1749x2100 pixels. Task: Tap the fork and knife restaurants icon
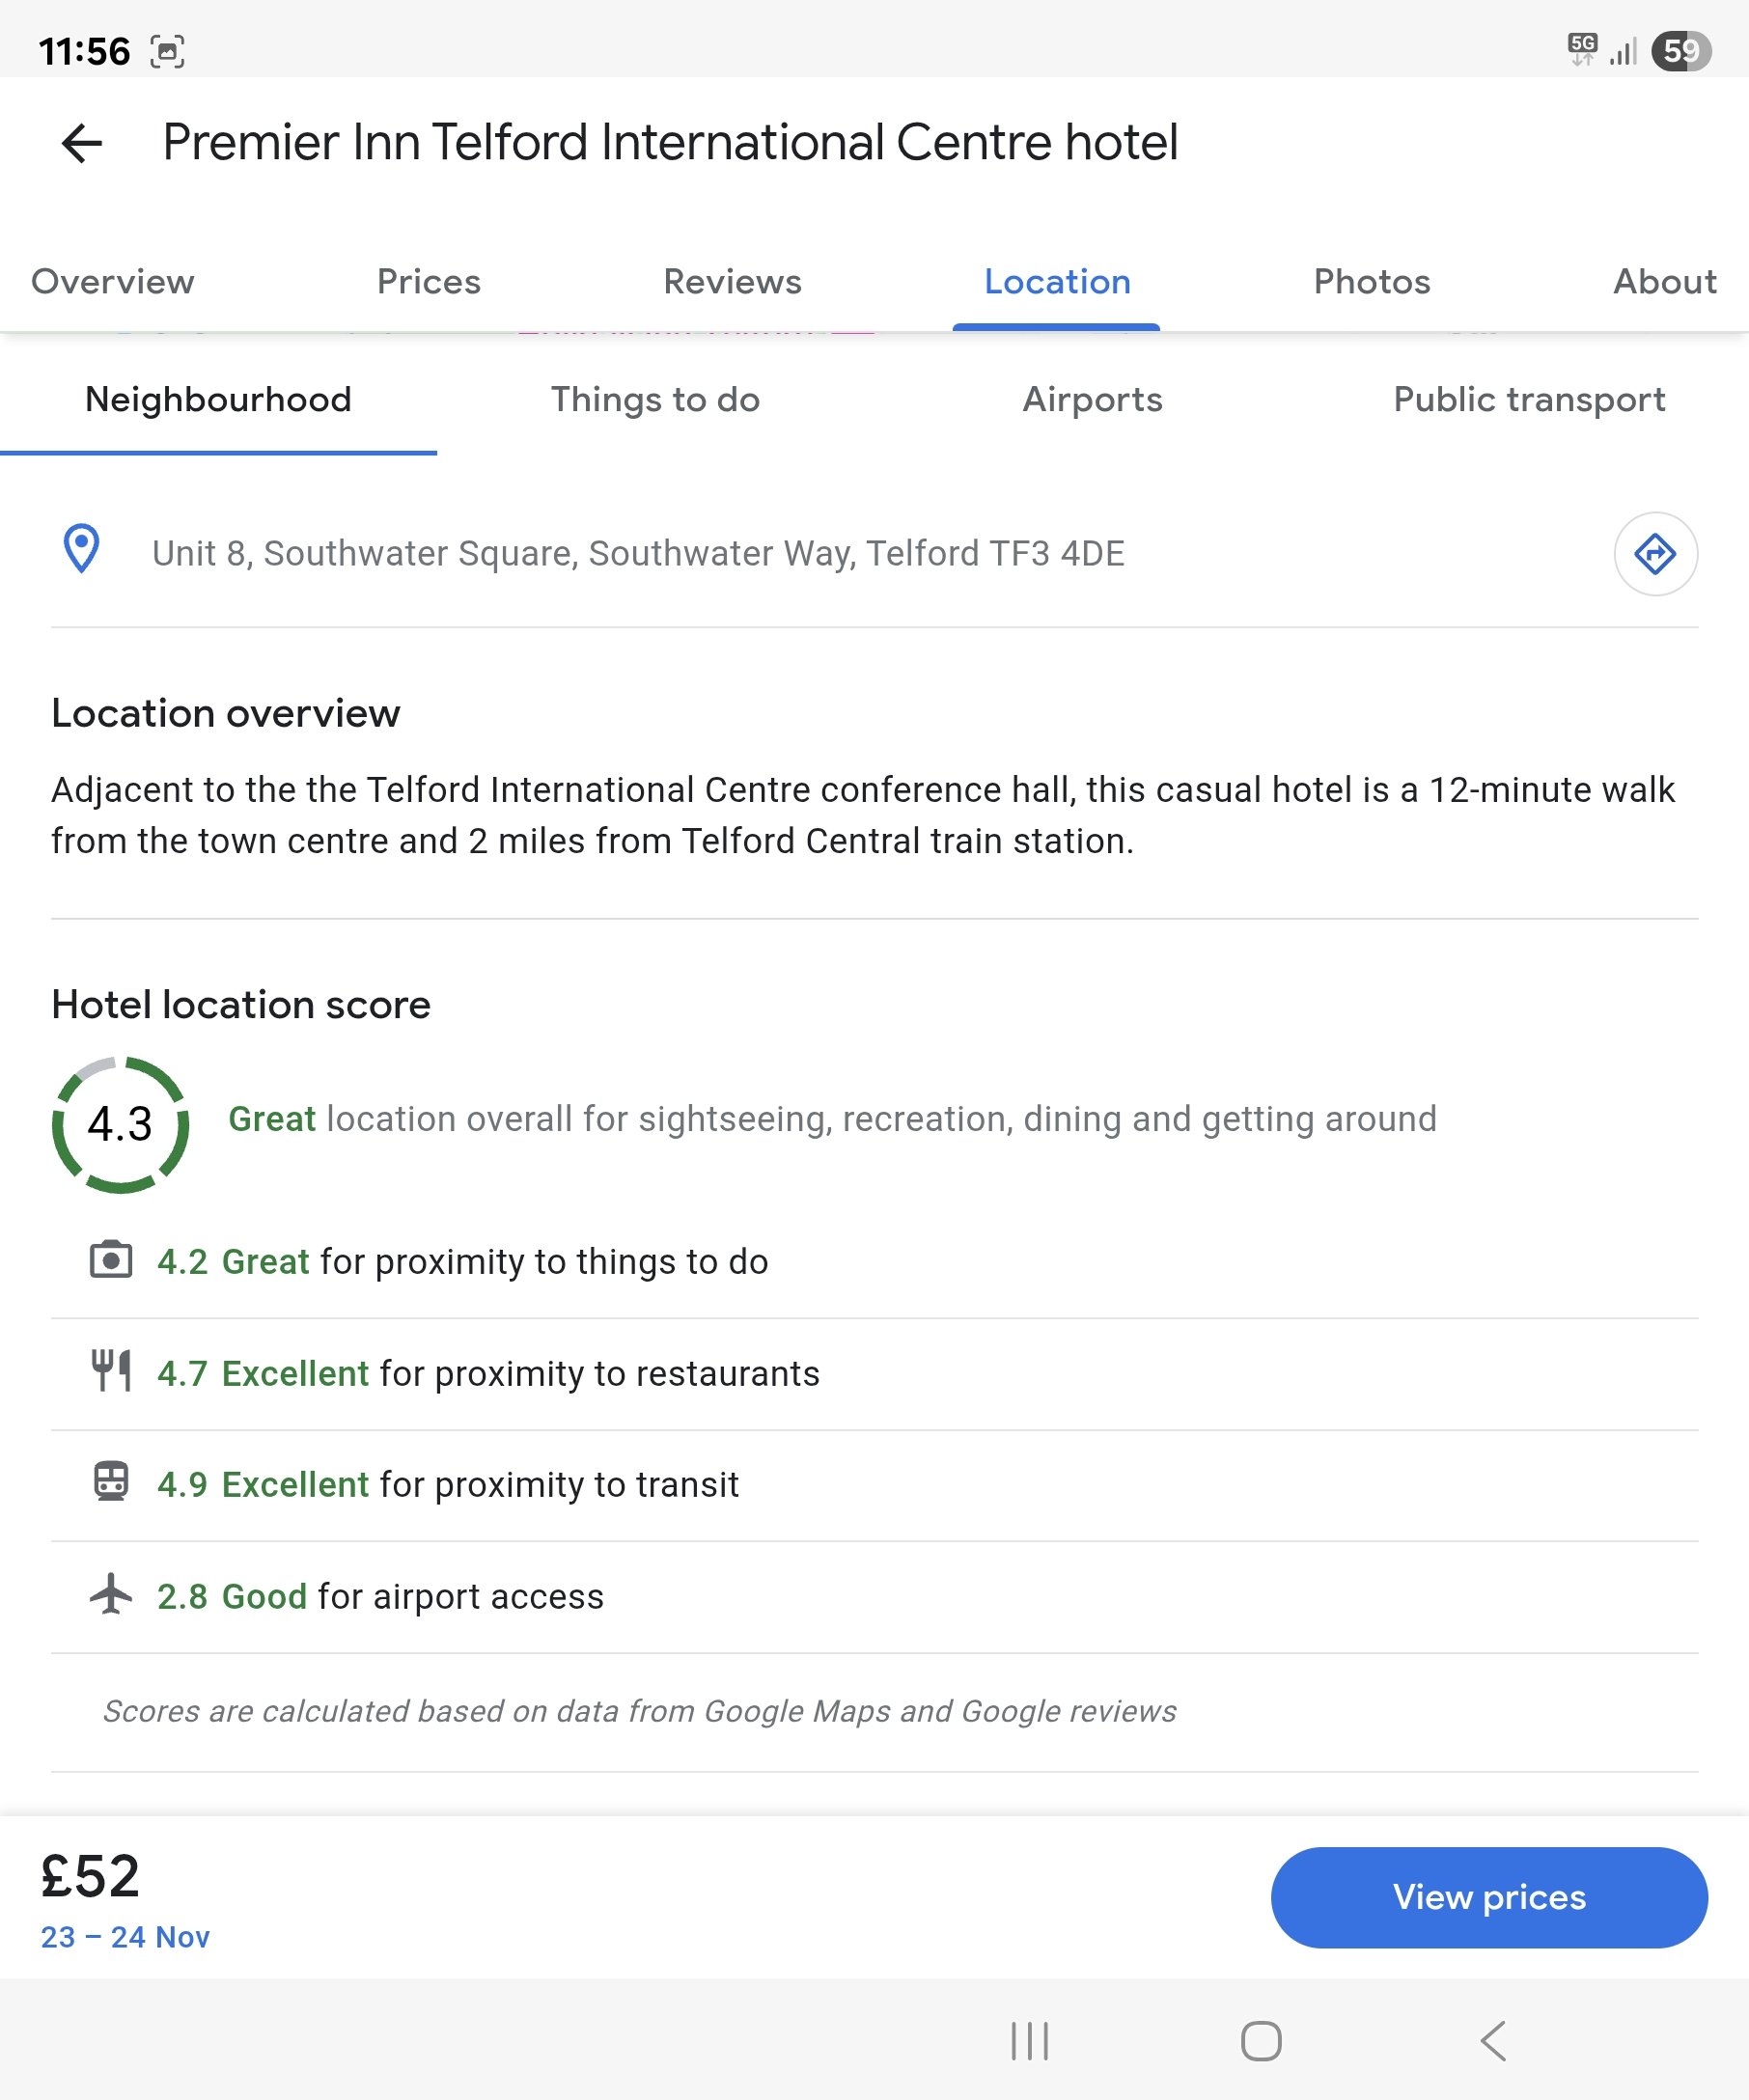111,1371
